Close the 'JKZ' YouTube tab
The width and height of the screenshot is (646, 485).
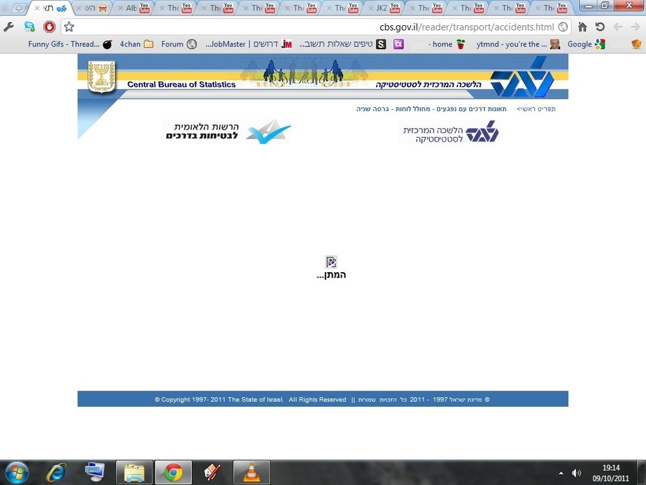tap(370, 8)
